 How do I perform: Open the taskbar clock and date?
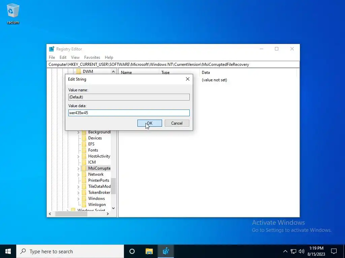tap(316, 251)
